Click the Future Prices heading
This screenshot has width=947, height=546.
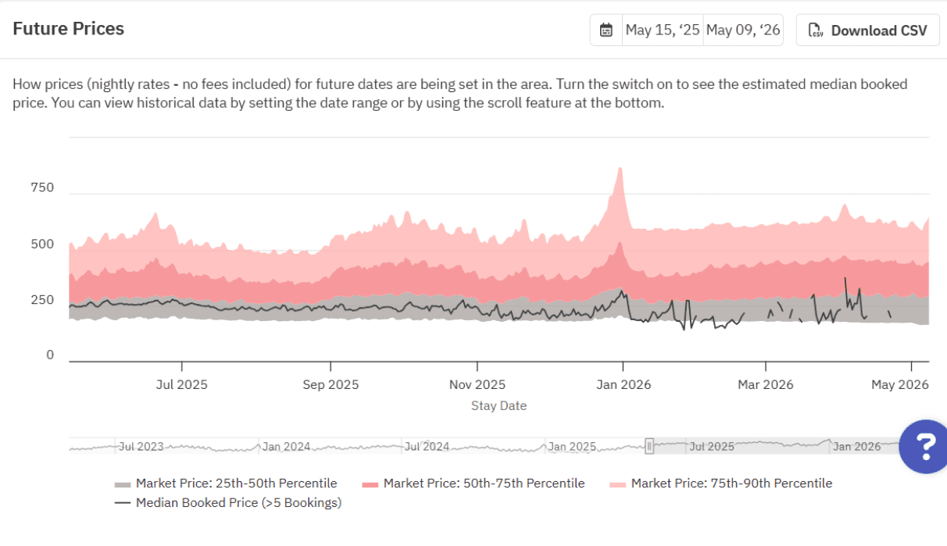pos(69,29)
